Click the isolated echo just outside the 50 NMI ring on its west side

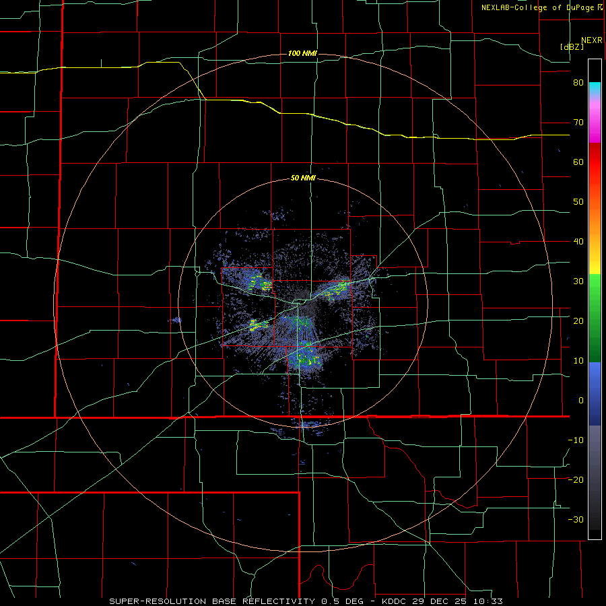point(176,320)
